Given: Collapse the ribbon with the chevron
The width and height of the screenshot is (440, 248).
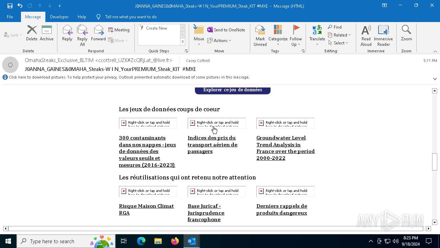Looking at the screenshot, I should 435,51.
